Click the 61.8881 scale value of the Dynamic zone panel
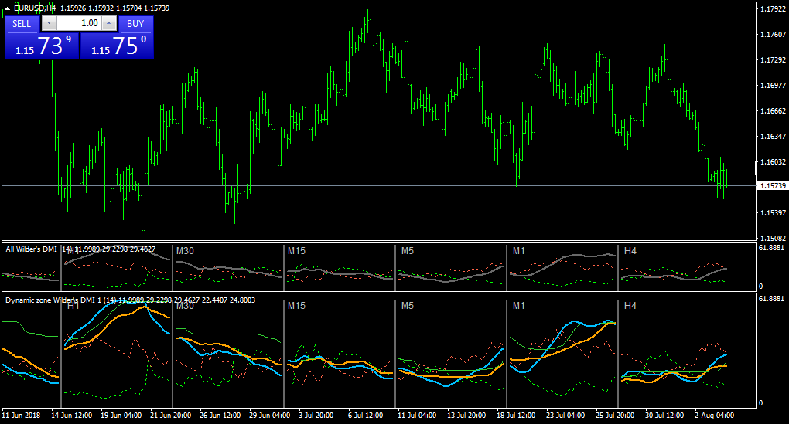 (x=771, y=298)
